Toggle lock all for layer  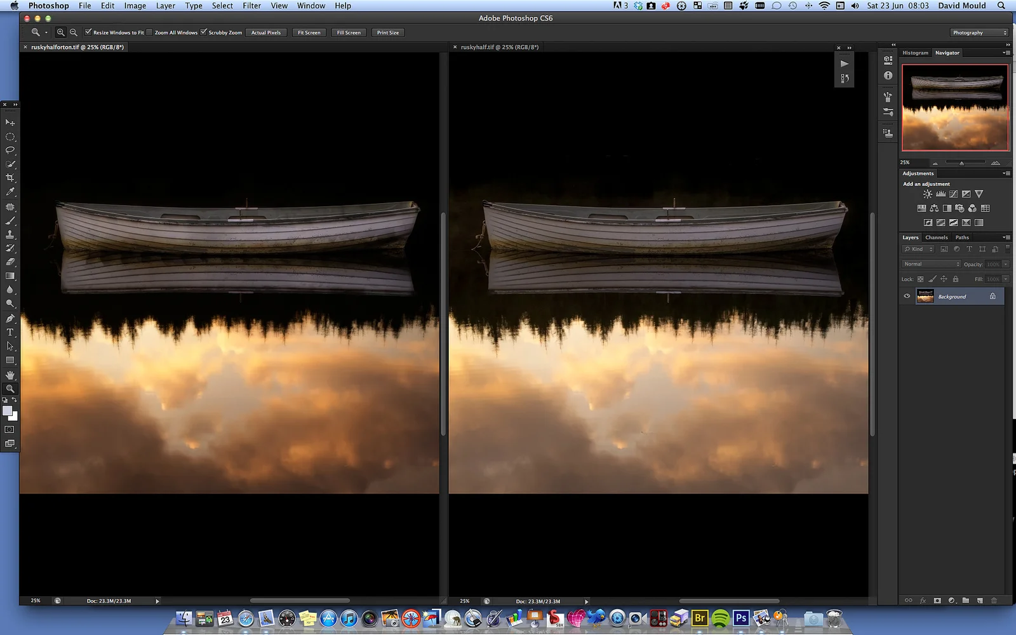pos(955,279)
